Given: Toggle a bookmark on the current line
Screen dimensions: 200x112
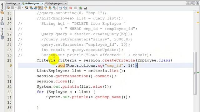Looking at the screenshot, I should point(55,8).
